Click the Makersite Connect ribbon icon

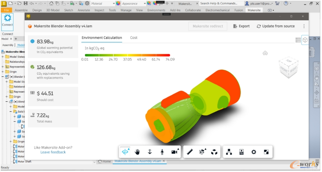(x=7, y=22)
